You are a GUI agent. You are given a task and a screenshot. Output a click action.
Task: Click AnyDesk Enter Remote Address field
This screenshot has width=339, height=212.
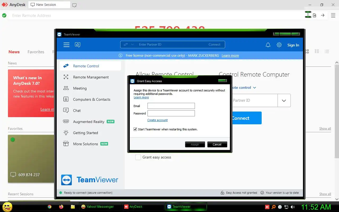[x=156, y=16]
